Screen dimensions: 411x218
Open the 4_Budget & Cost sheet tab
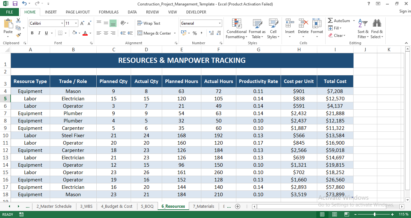(x=117, y=206)
